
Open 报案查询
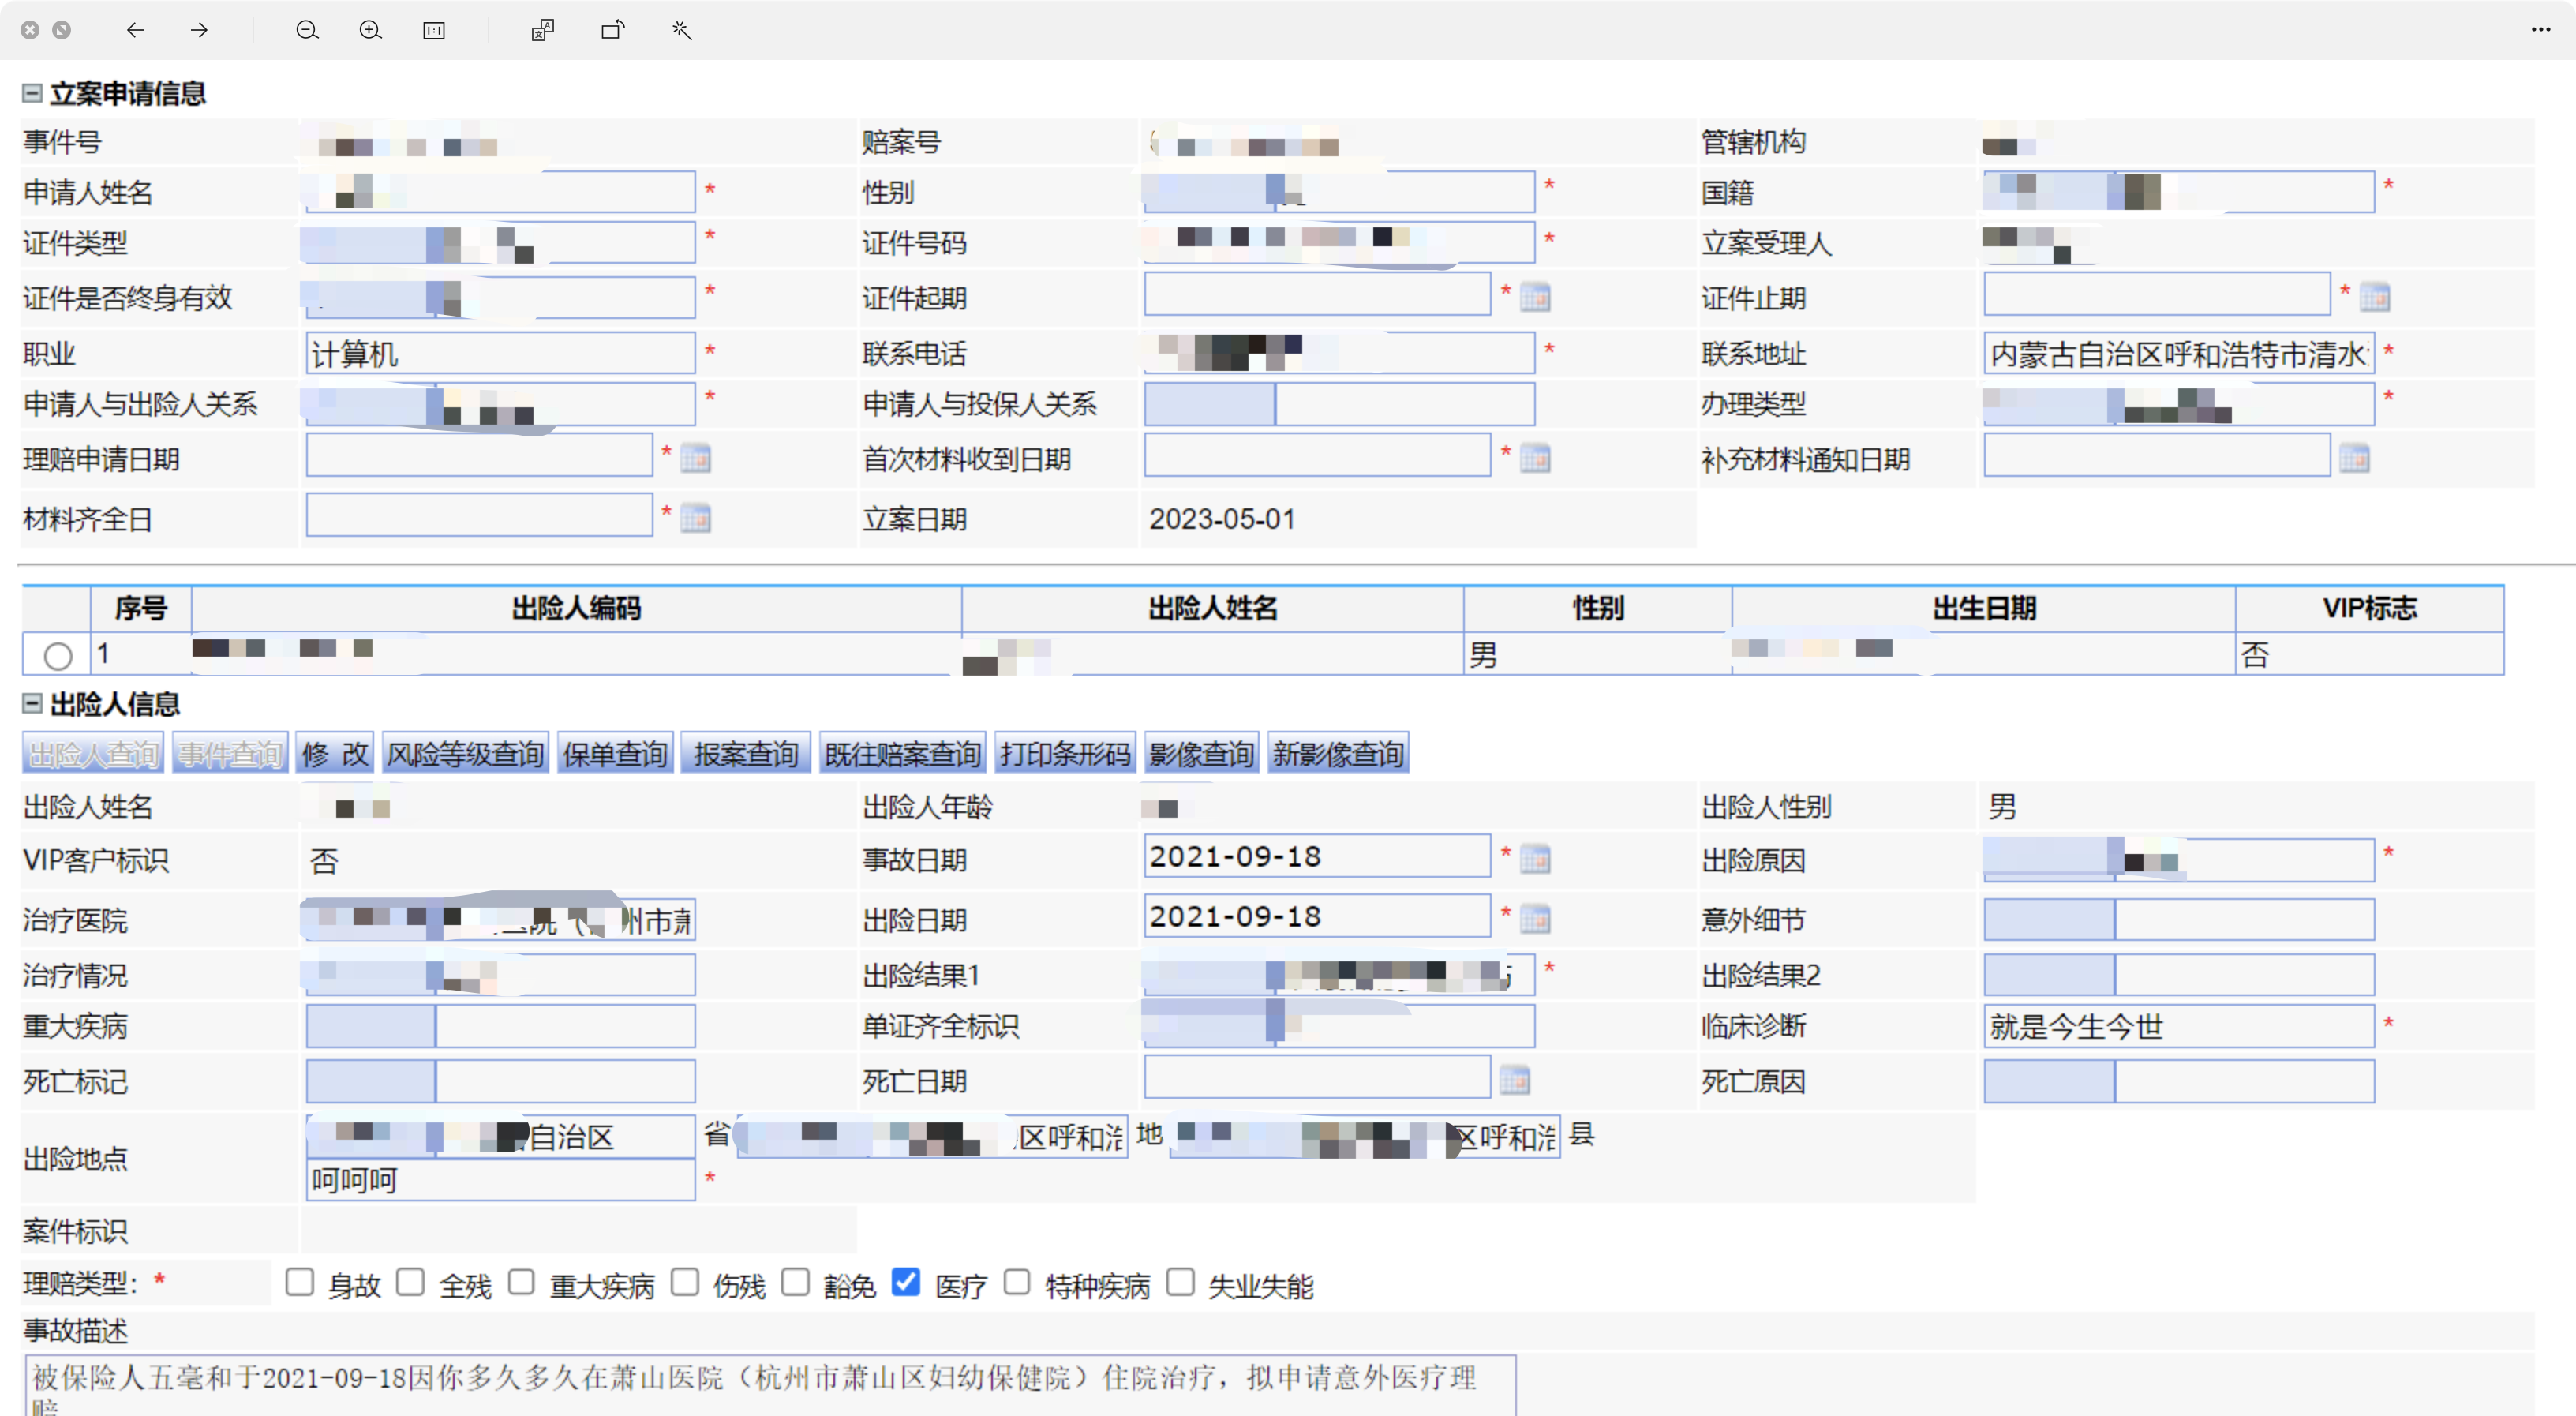[x=746, y=753]
